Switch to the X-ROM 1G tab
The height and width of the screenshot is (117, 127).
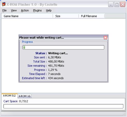pos(25,96)
